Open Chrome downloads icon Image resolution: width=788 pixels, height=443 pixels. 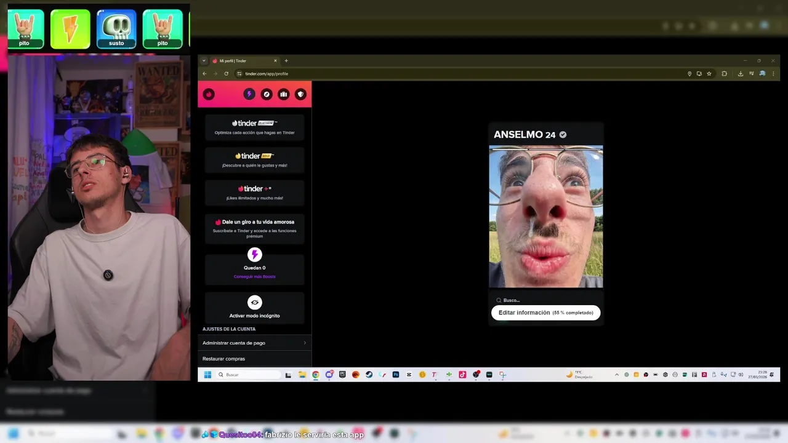click(741, 74)
